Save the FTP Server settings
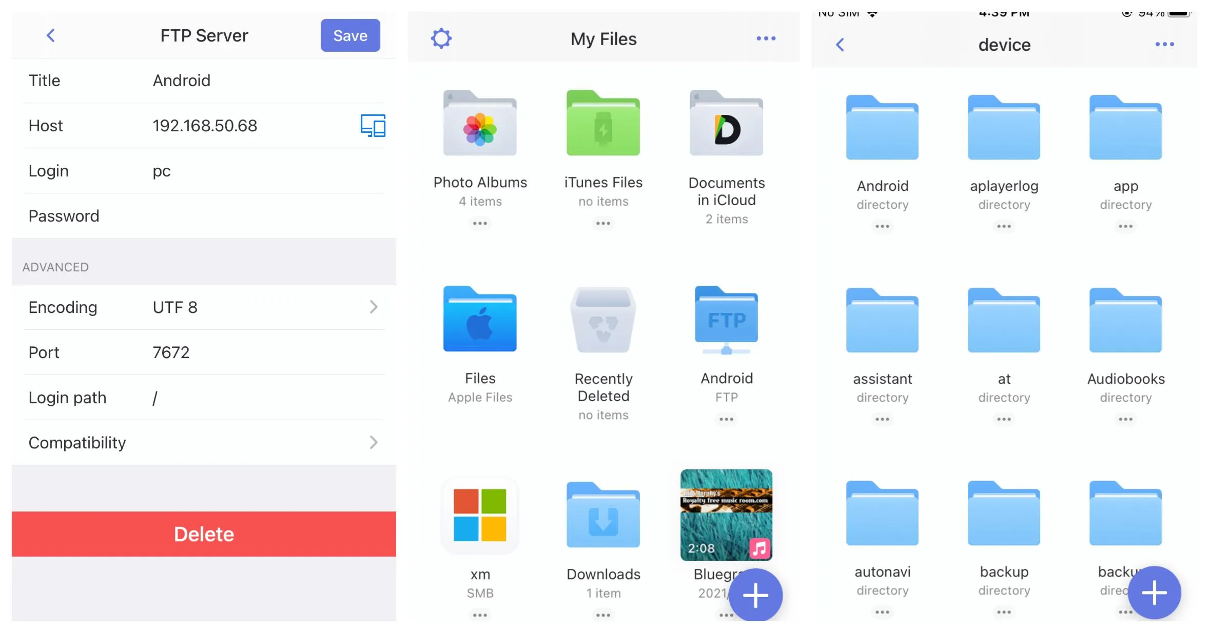The image size is (1209, 633). (350, 35)
